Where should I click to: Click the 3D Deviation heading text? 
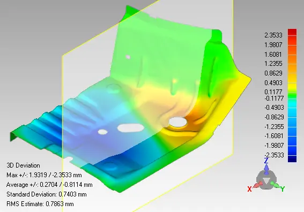coord(23,165)
